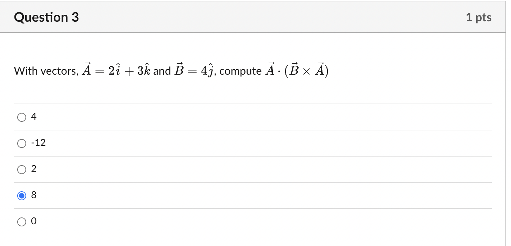
Task: Click the Question 3 header title
Action: click(x=46, y=17)
